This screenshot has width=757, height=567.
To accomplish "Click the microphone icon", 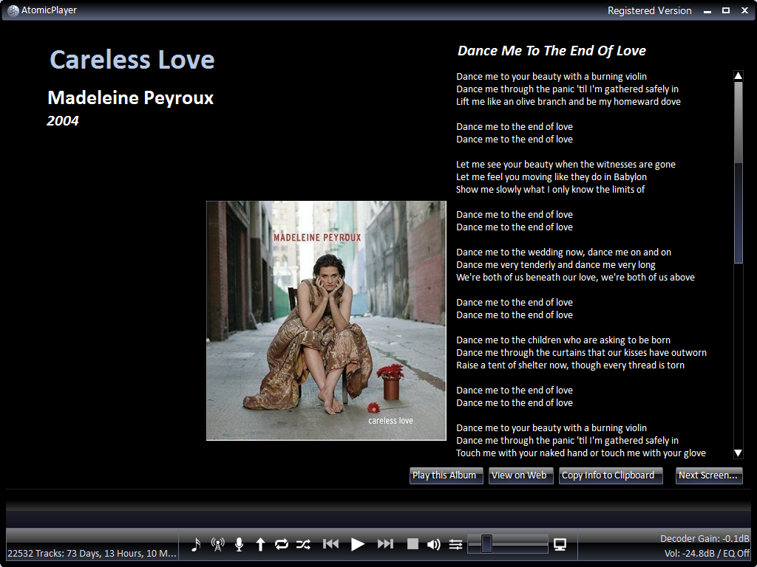I will [239, 544].
